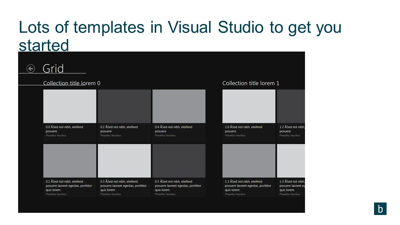Select the Phasellus faucibus subtitle under item 0.3
Screen dimensions: 400x225
click(111, 194)
